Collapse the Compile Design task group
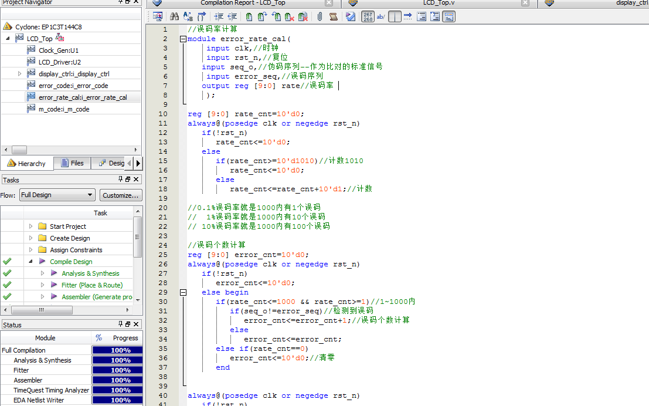The width and height of the screenshot is (649, 406). pyautogui.click(x=30, y=262)
